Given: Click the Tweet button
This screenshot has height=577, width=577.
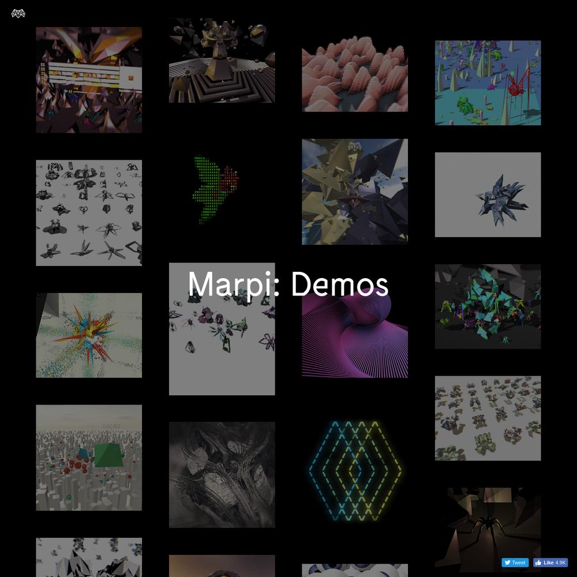Looking at the screenshot, I should point(515,562).
